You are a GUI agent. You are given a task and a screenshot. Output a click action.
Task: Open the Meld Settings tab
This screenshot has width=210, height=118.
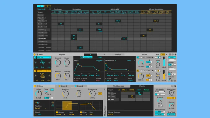(118, 55)
